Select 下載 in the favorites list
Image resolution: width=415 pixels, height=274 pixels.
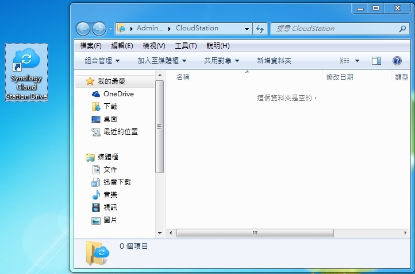coord(110,107)
